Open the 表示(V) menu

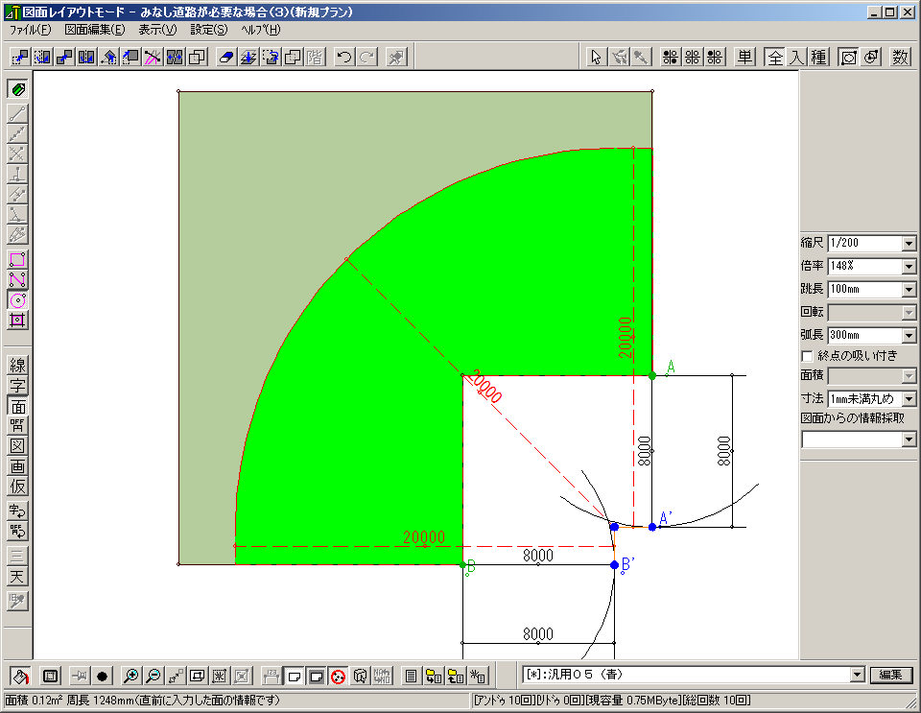coord(157,30)
